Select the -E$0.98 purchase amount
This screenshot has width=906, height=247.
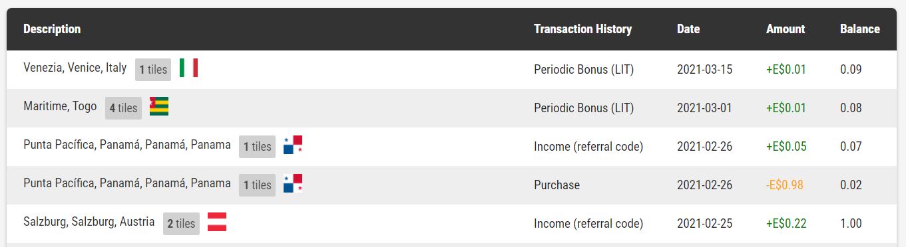[x=785, y=185]
